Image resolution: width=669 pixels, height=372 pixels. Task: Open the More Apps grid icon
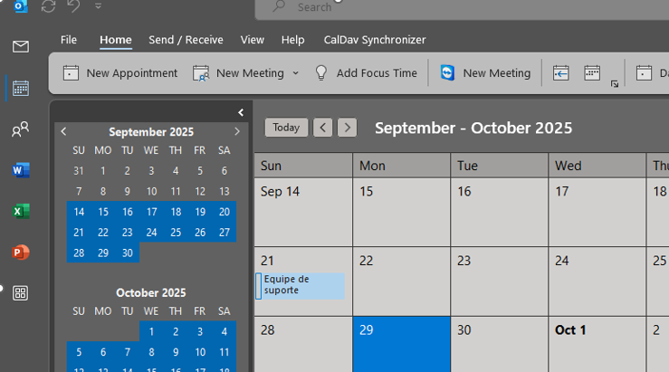point(21,293)
